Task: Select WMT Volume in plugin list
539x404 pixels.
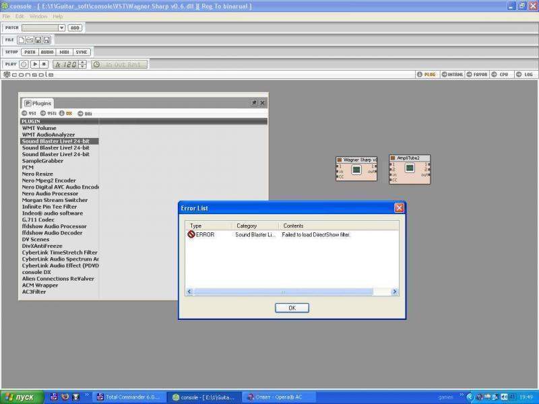Action: coord(39,128)
